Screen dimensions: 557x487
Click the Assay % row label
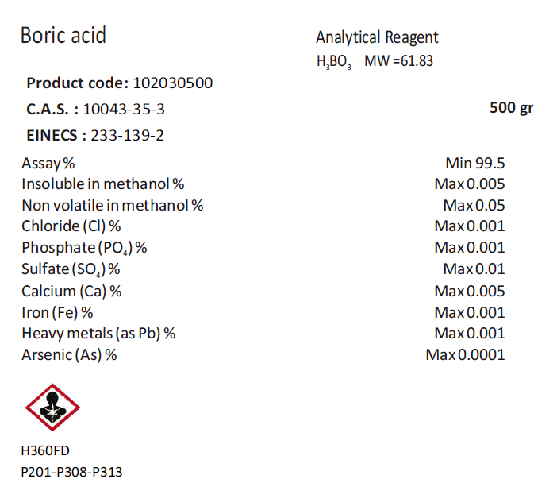pyautogui.click(x=48, y=164)
